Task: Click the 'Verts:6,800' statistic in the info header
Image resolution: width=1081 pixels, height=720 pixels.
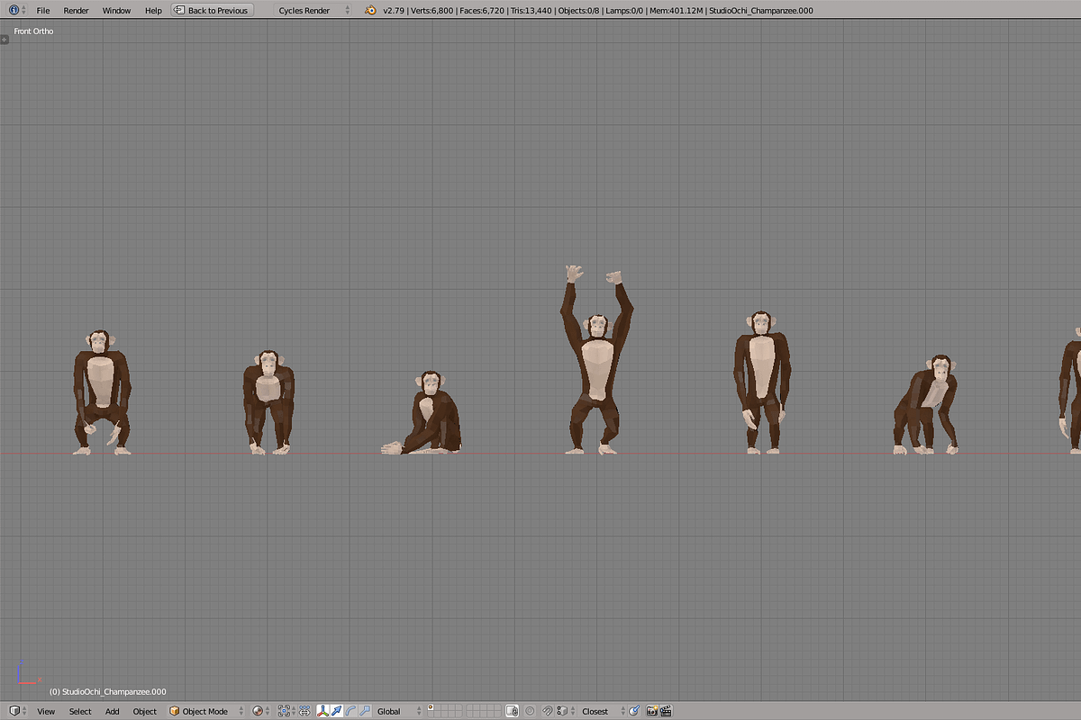Action: 434,10
